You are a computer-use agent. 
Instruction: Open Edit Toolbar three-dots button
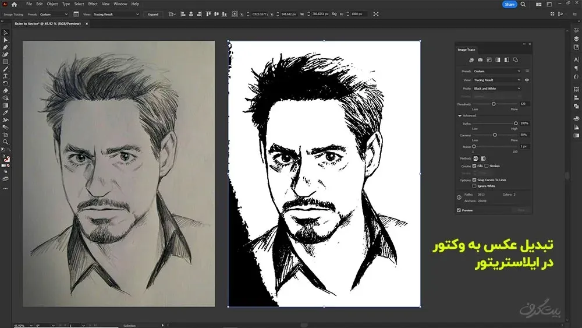[6, 189]
